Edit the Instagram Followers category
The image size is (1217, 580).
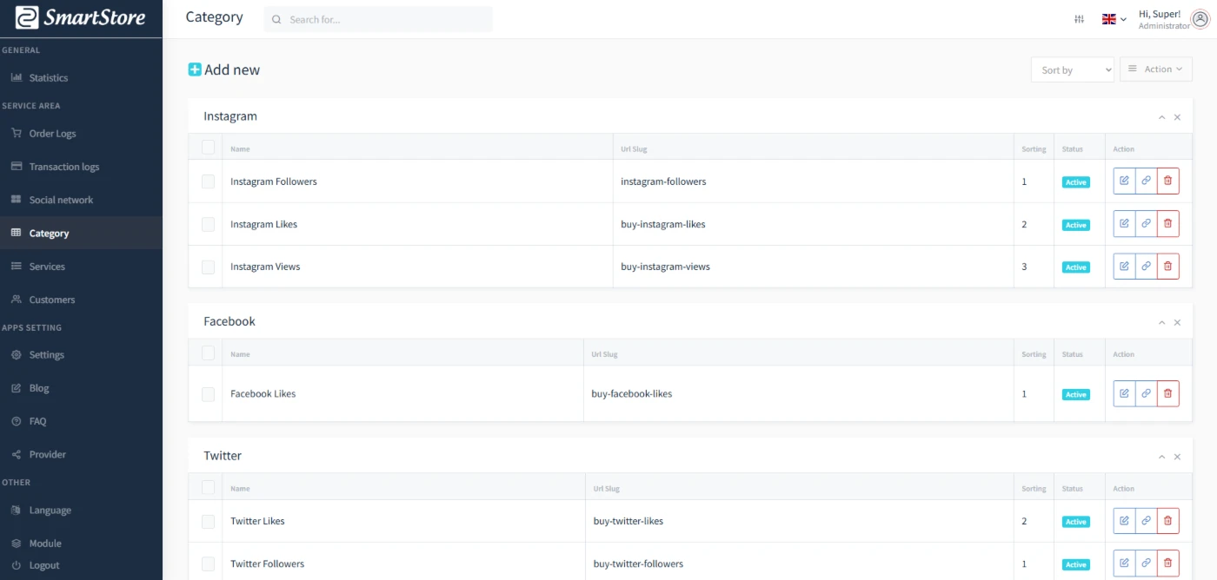1124,181
